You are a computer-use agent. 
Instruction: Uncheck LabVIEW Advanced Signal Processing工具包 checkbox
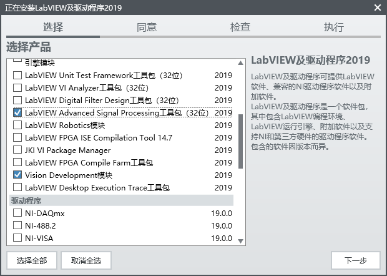17,112
